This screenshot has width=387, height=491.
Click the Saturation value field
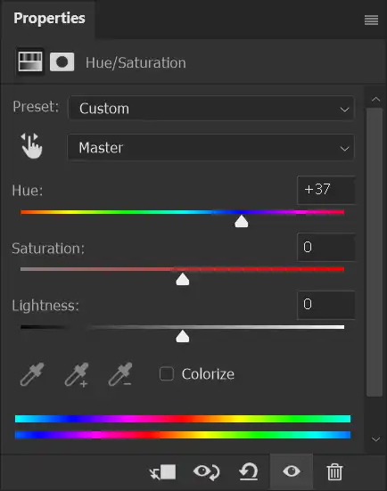click(325, 248)
